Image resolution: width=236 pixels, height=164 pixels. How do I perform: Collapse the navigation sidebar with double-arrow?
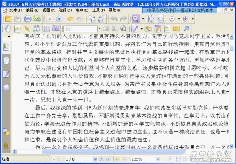click(x=9, y=37)
